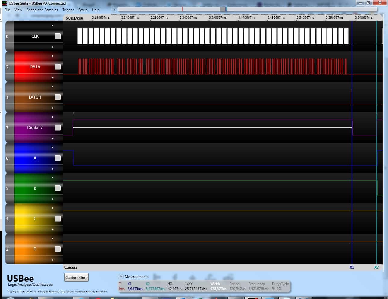
Task: Enlarge DATA waveform with its plus icon
Action: click(52, 77)
